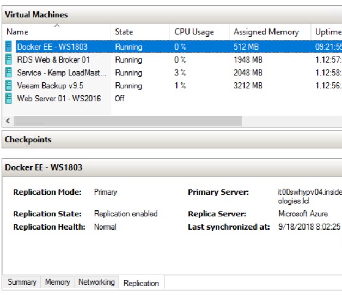Select Veeam Backup v9.5 virtual machine
Image resolution: width=342 pixels, height=295 pixels.
click(x=50, y=86)
